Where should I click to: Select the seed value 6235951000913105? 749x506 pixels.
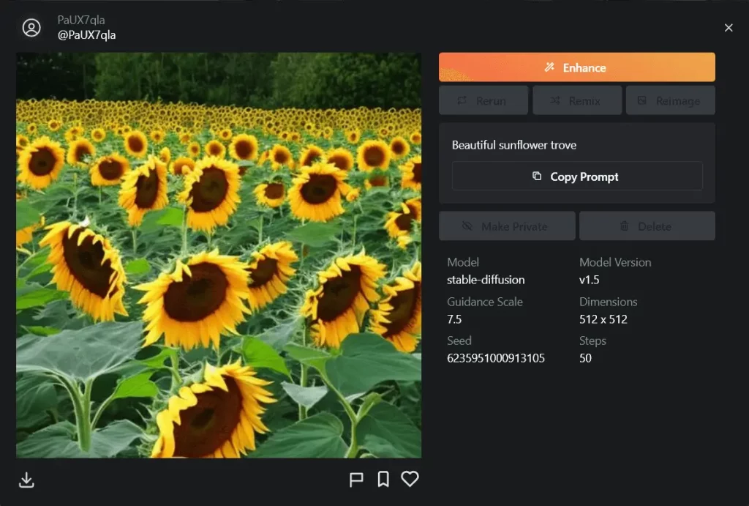495,358
